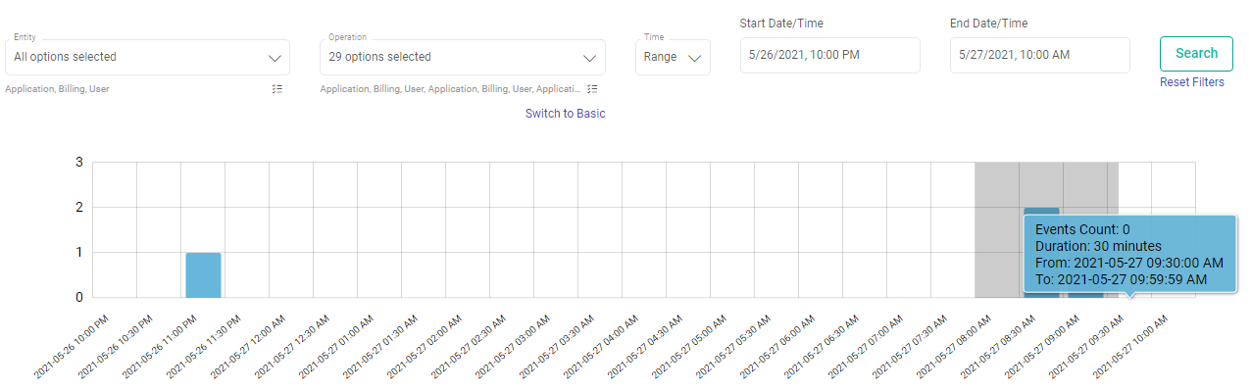This screenshot has width=1251, height=391.
Task: Click the 'Application, Billing, User' Entity summary text
Action: (x=57, y=89)
